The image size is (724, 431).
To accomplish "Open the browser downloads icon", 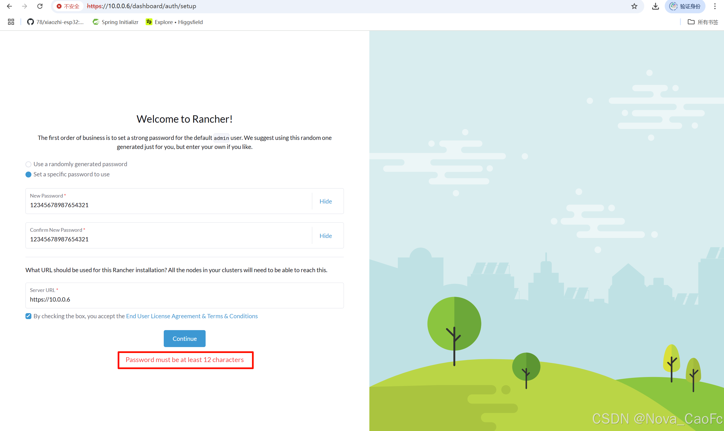I will [656, 6].
